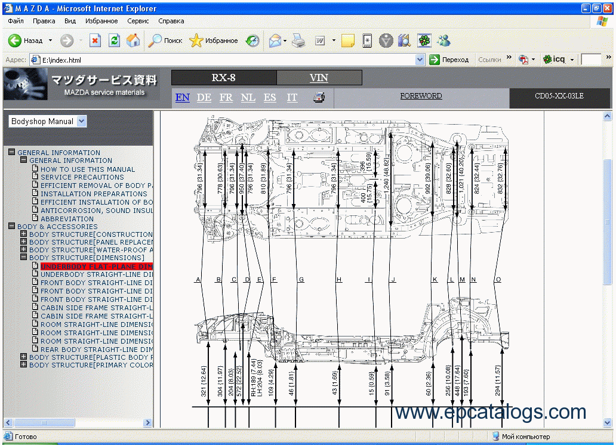Open REAR BODY STRAIGHT-LINE DIMENSIONS item
The width and height of the screenshot is (616, 445).
pyautogui.click(x=97, y=349)
